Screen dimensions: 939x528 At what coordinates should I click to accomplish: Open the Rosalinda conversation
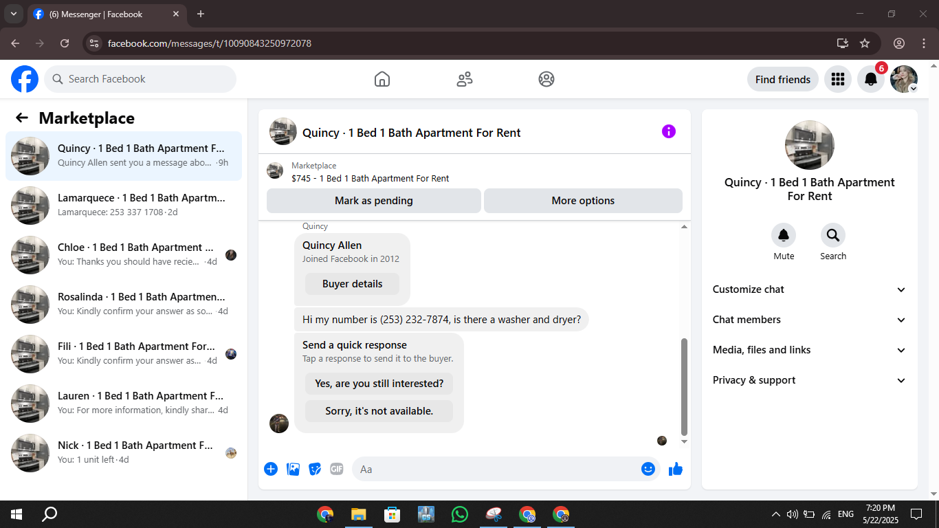pyautogui.click(x=124, y=305)
